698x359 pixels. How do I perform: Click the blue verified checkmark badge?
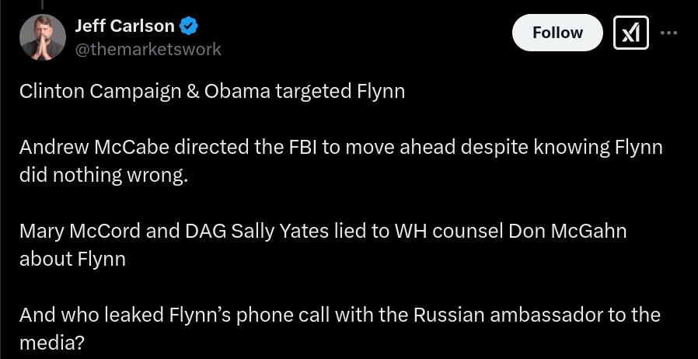pos(189,26)
